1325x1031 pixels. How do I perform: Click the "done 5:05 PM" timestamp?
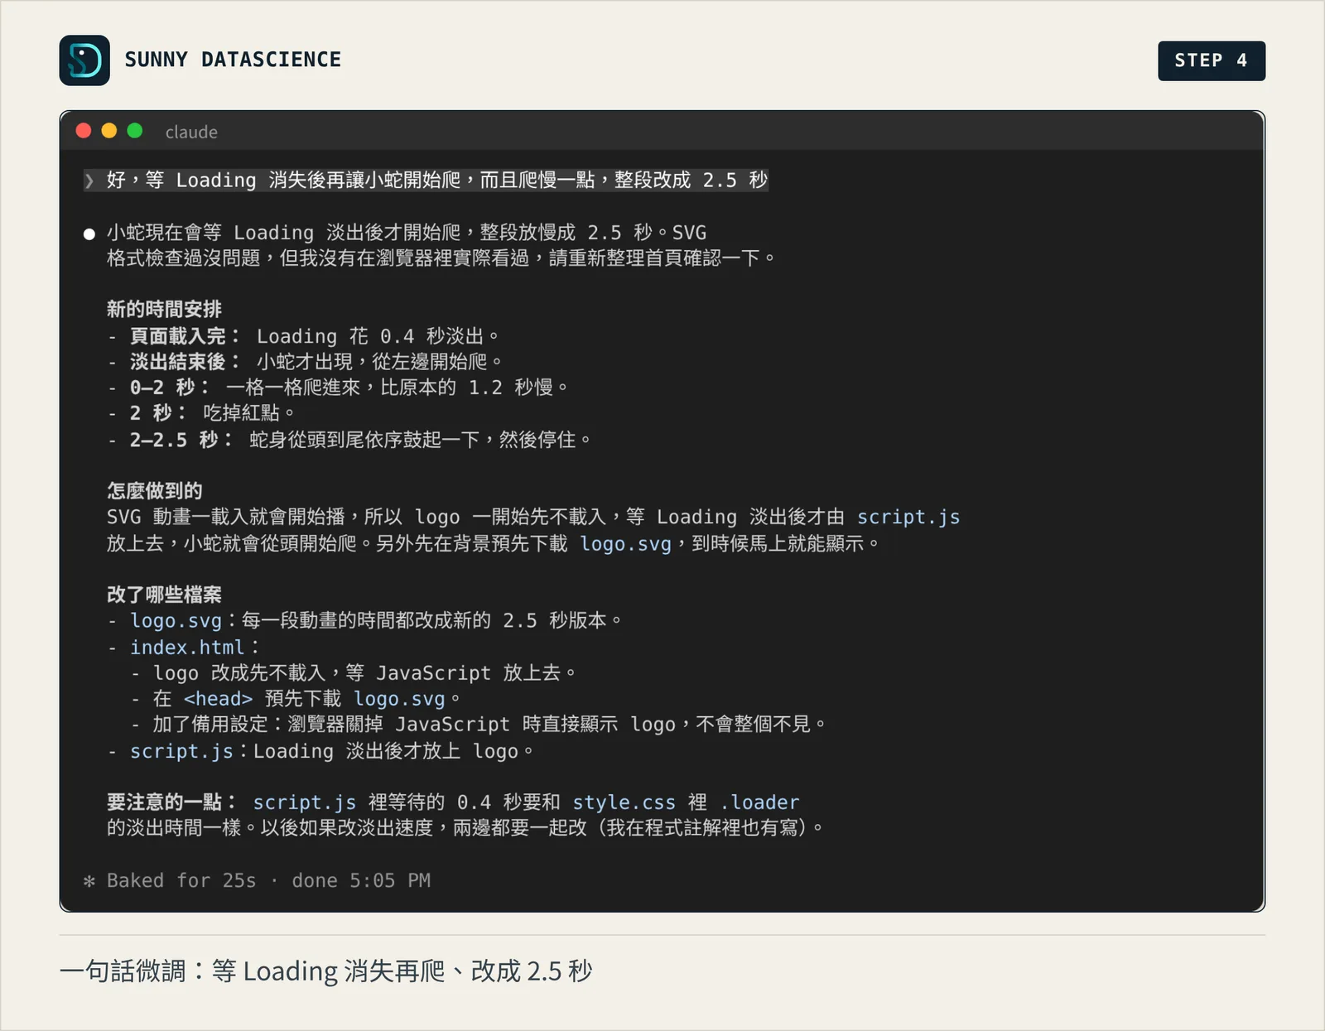click(x=361, y=881)
